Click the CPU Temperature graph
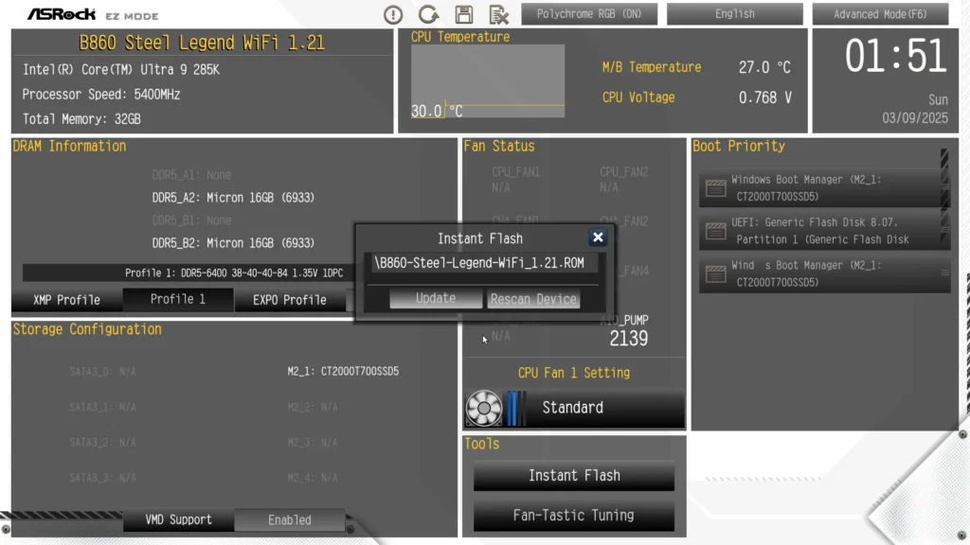Viewport: 970px width, 545px height. [x=488, y=81]
